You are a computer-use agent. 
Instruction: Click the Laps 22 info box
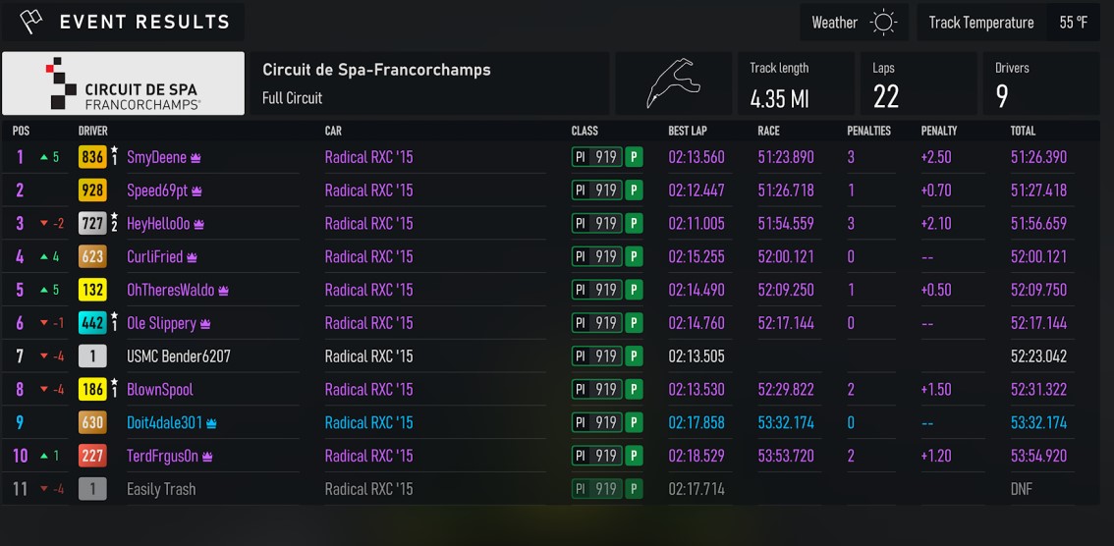919,83
